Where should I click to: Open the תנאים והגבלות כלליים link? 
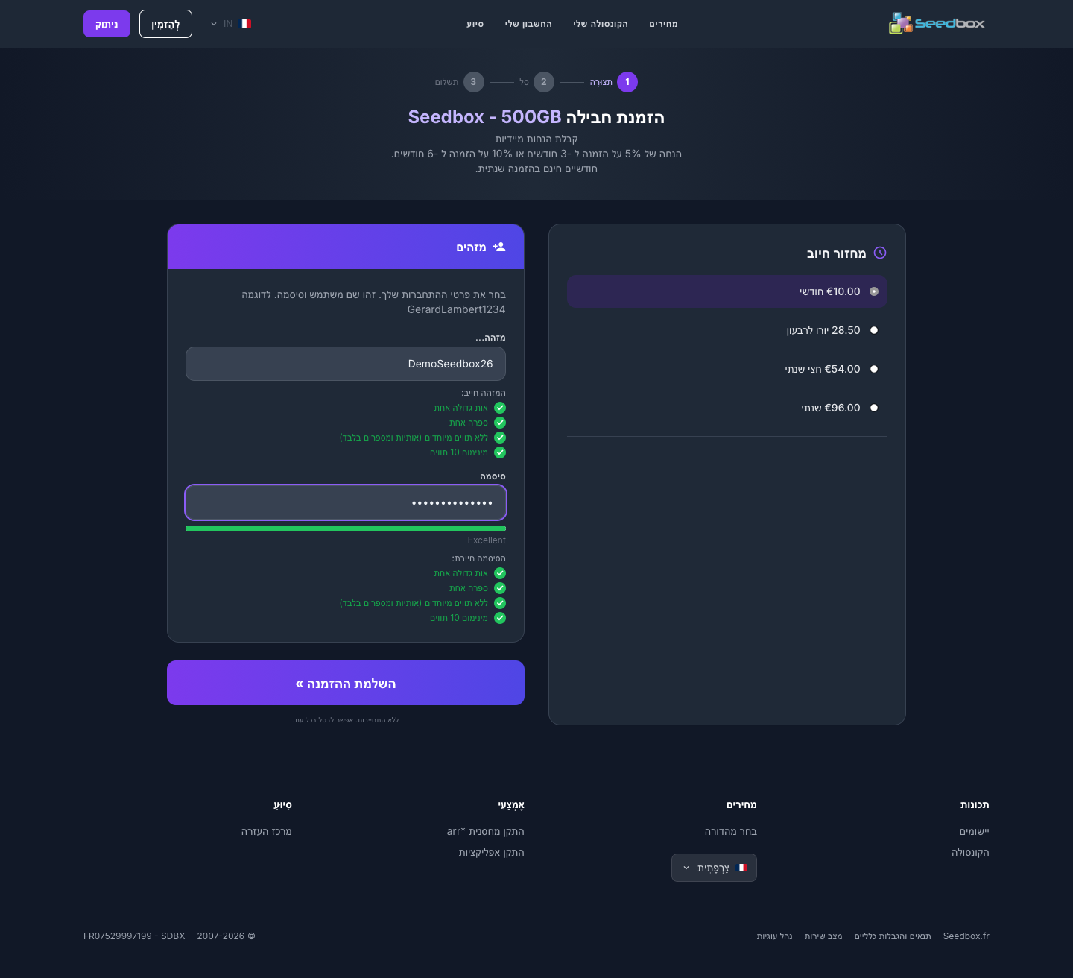pos(893,936)
